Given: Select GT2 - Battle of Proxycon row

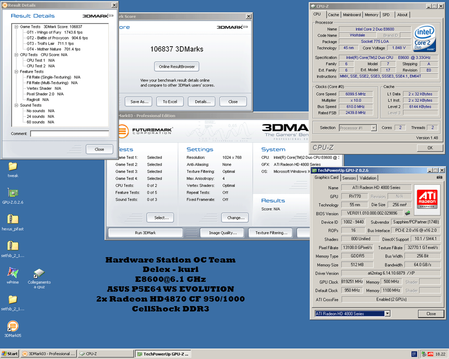Looking at the screenshot, I should (x=57, y=38).
